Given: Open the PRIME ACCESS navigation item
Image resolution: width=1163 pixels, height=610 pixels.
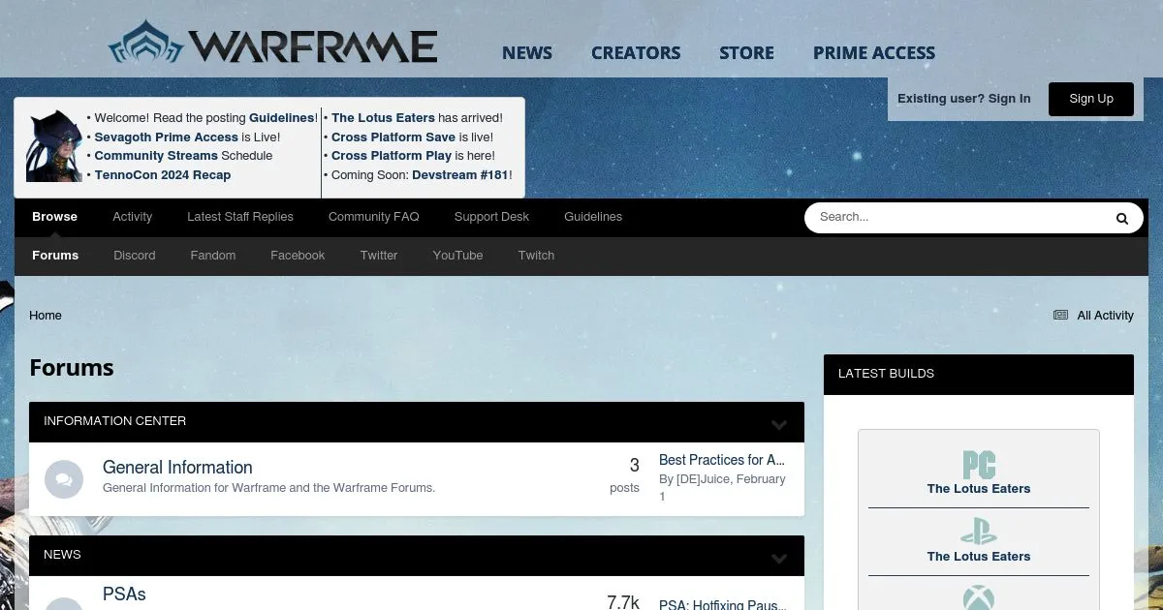Looking at the screenshot, I should pyautogui.click(x=874, y=53).
